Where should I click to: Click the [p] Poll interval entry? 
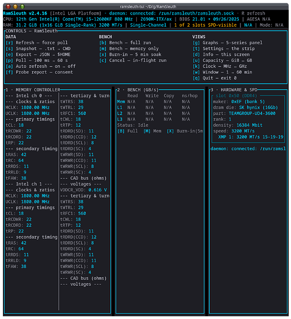37,60
